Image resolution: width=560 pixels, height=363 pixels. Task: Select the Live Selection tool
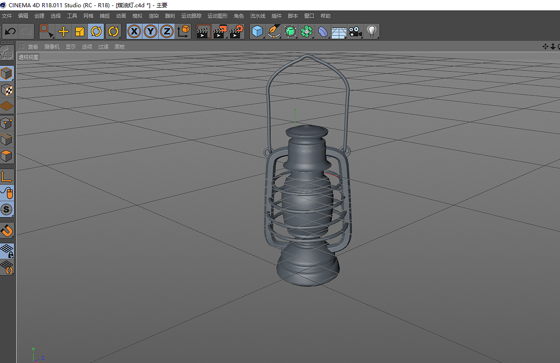(x=46, y=31)
